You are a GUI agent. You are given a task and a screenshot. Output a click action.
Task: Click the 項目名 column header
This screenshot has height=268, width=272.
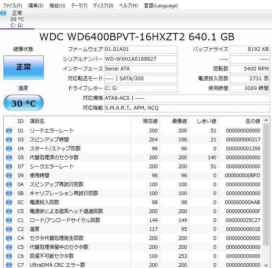point(79,121)
